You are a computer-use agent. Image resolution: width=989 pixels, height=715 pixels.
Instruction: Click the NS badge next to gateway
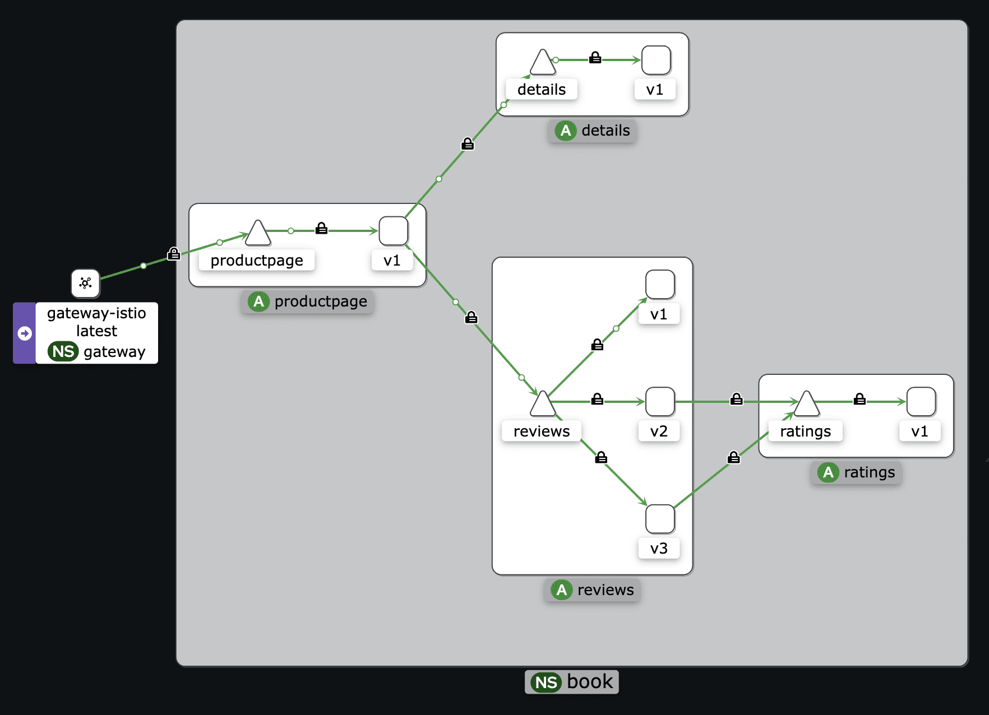(63, 351)
